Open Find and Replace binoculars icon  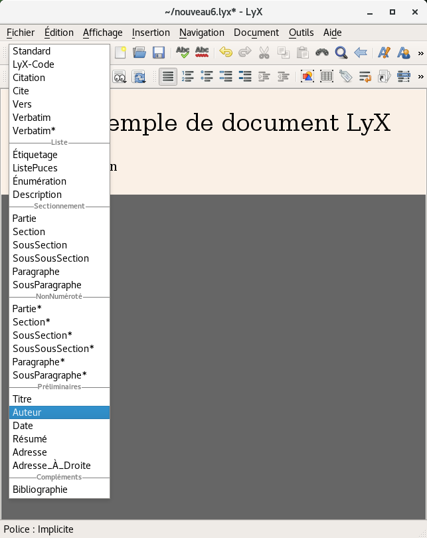coord(322,52)
